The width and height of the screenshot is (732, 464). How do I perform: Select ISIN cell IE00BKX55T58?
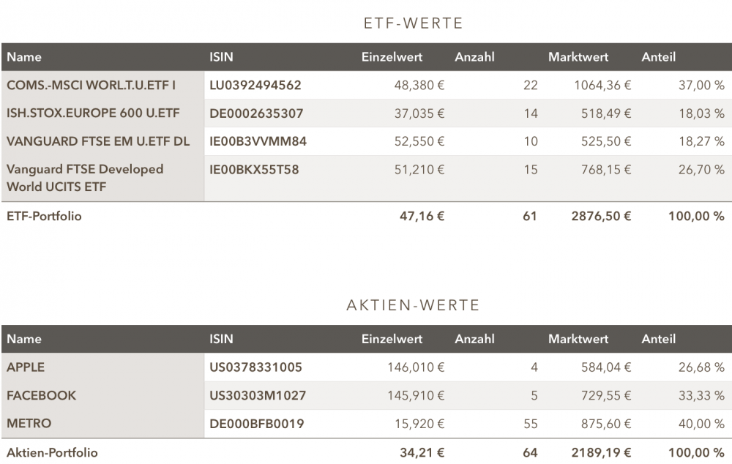[x=254, y=170]
